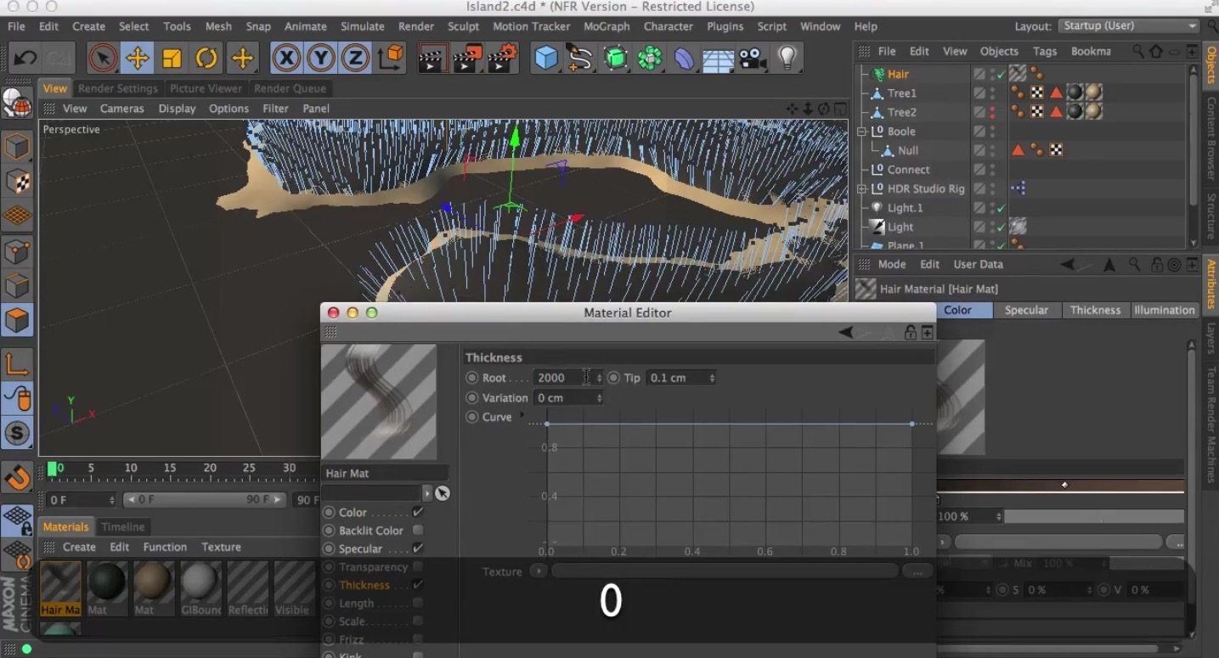Click Object Manager home icon
1219x658 pixels.
1155,52
